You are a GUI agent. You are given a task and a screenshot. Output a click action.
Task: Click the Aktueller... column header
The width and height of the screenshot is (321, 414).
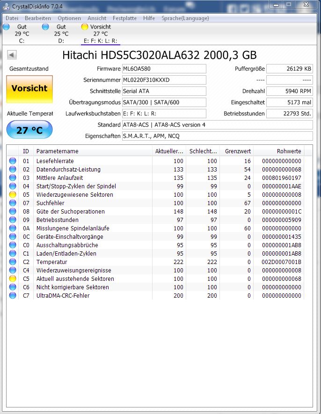169,151
